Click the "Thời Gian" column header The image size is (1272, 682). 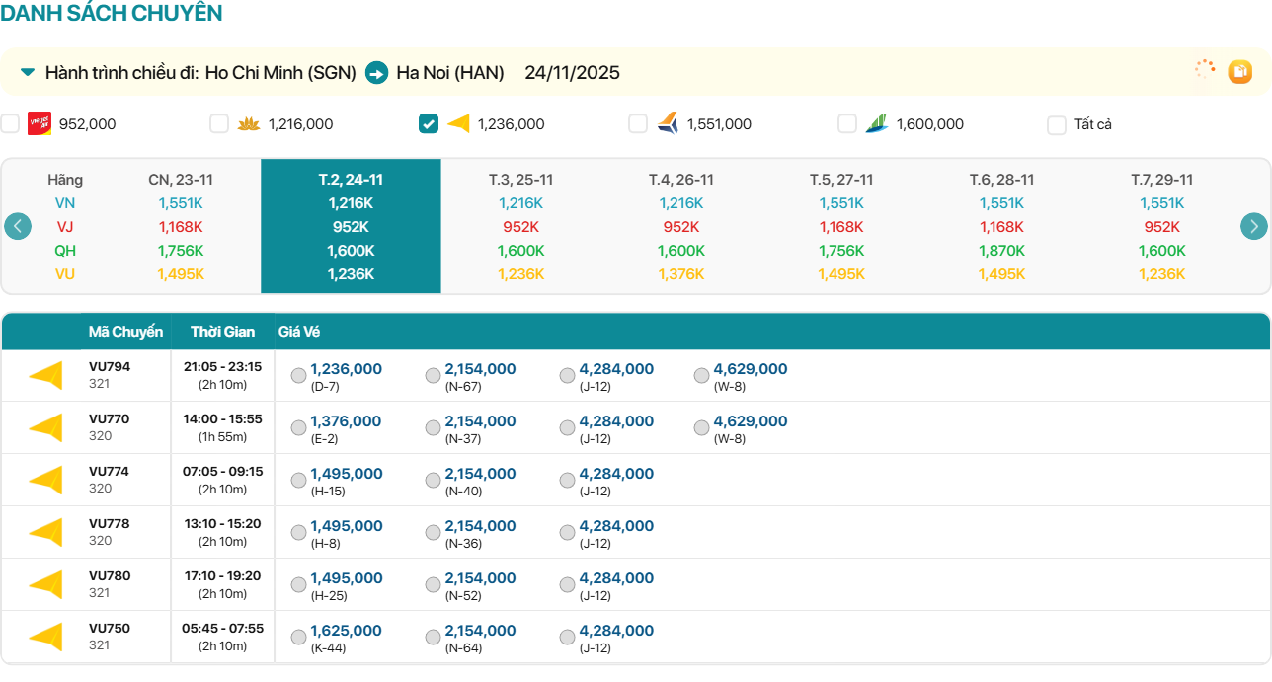[x=222, y=332]
